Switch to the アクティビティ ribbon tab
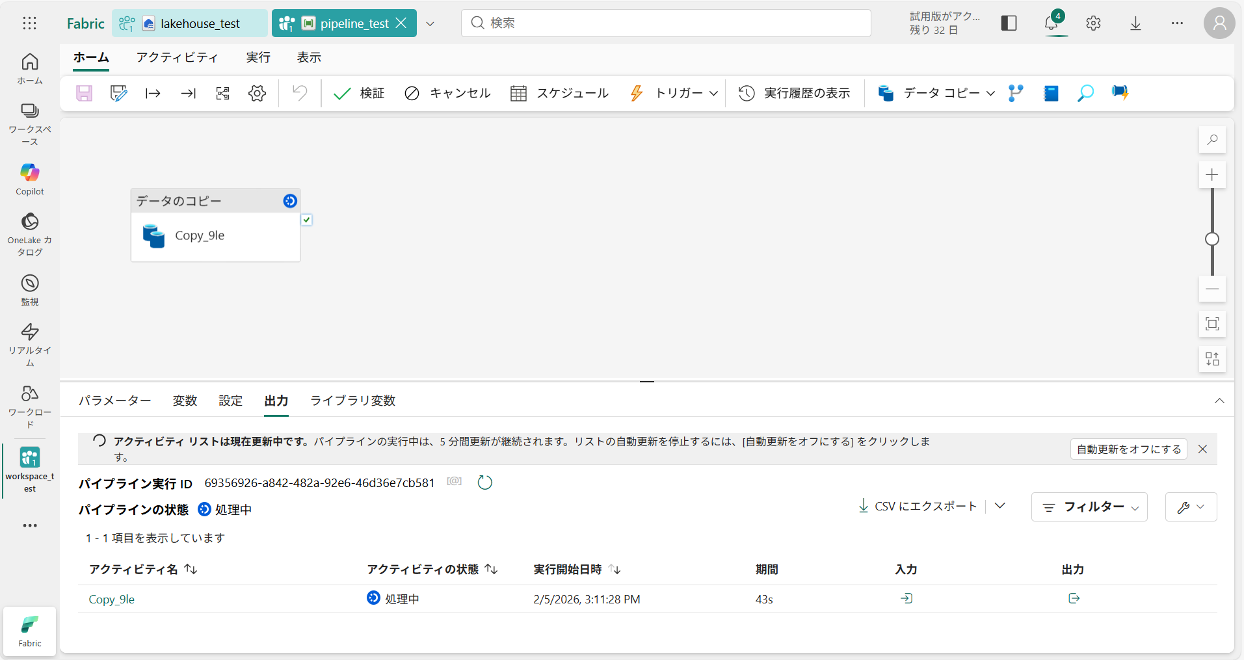The width and height of the screenshot is (1244, 660). click(x=177, y=57)
